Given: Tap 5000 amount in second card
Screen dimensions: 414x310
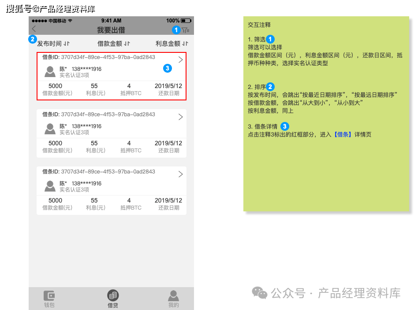Looking at the screenshot, I should (55, 143).
